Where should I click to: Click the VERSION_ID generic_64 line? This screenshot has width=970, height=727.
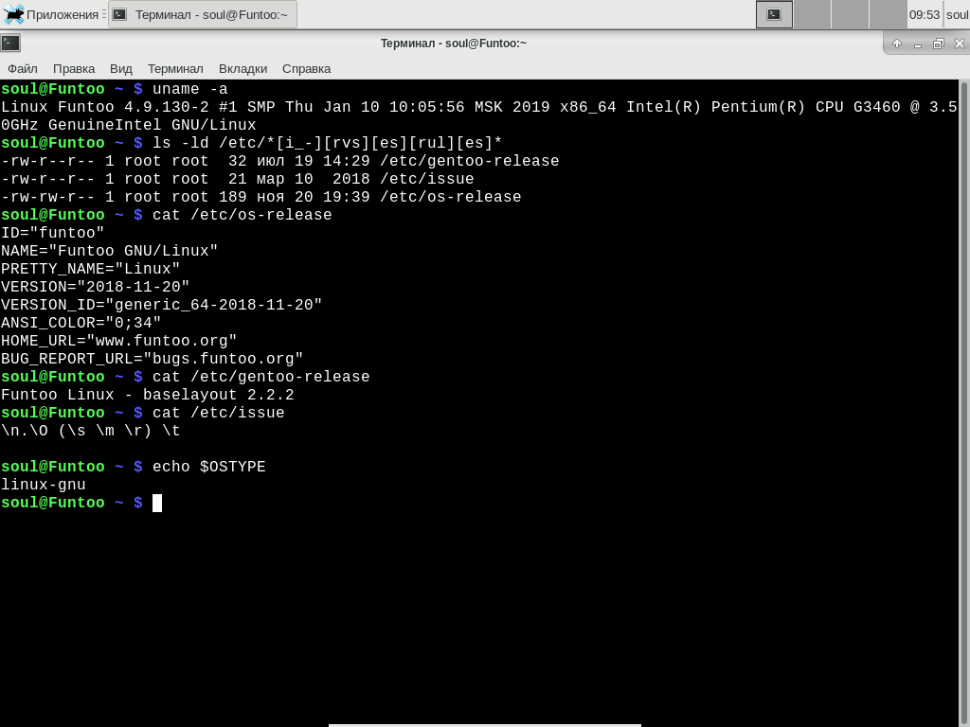click(161, 305)
